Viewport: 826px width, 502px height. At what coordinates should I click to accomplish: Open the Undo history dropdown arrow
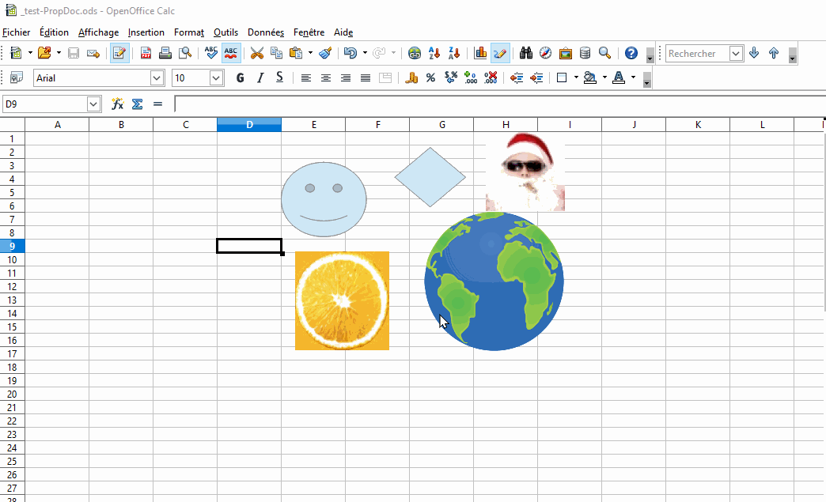365,53
